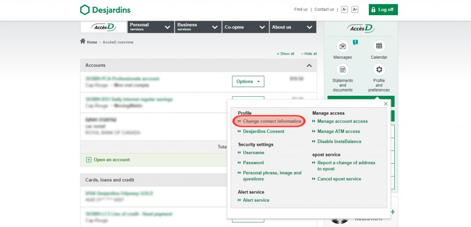Open Statements and documents icon
Viewport: 471px width, 227px height.
342,70
